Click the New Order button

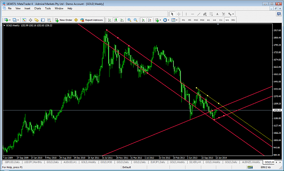(x=64, y=20)
